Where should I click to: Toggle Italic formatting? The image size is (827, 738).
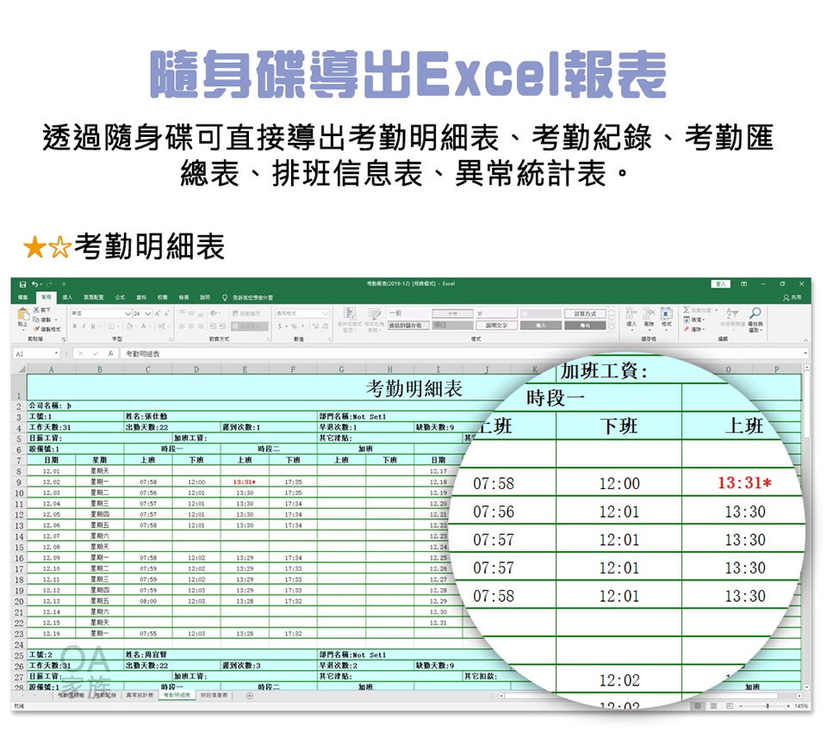84,326
